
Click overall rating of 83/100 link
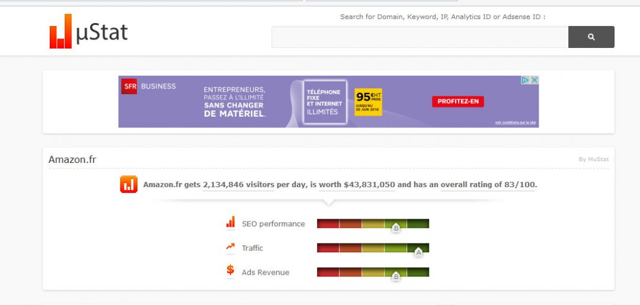[x=487, y=185]
